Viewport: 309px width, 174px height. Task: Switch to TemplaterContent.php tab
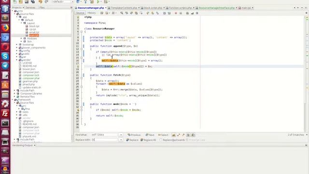[124, 8]
